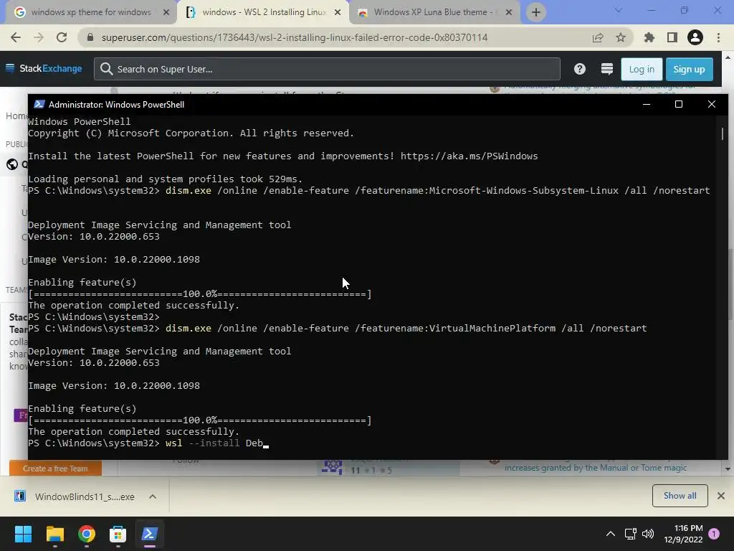Click the address bar URL
This screenshot has width=734, height=551.
(295, 37)
